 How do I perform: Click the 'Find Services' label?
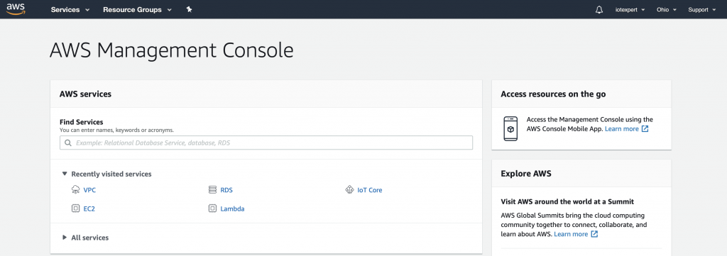tap(81, 122)
